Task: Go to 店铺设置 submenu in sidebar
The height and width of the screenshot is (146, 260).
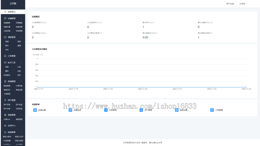Action: pyautogui.click(x=19, y=27)
